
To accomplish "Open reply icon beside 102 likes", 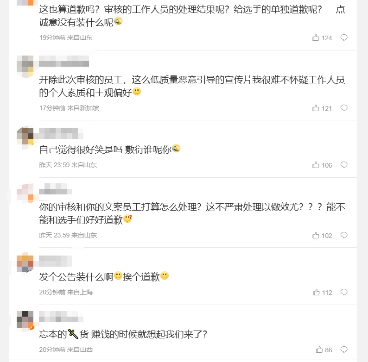I will (344, 235).
